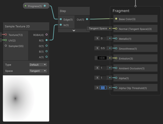Click the Sampler(SS) input port

coord(6,46)
